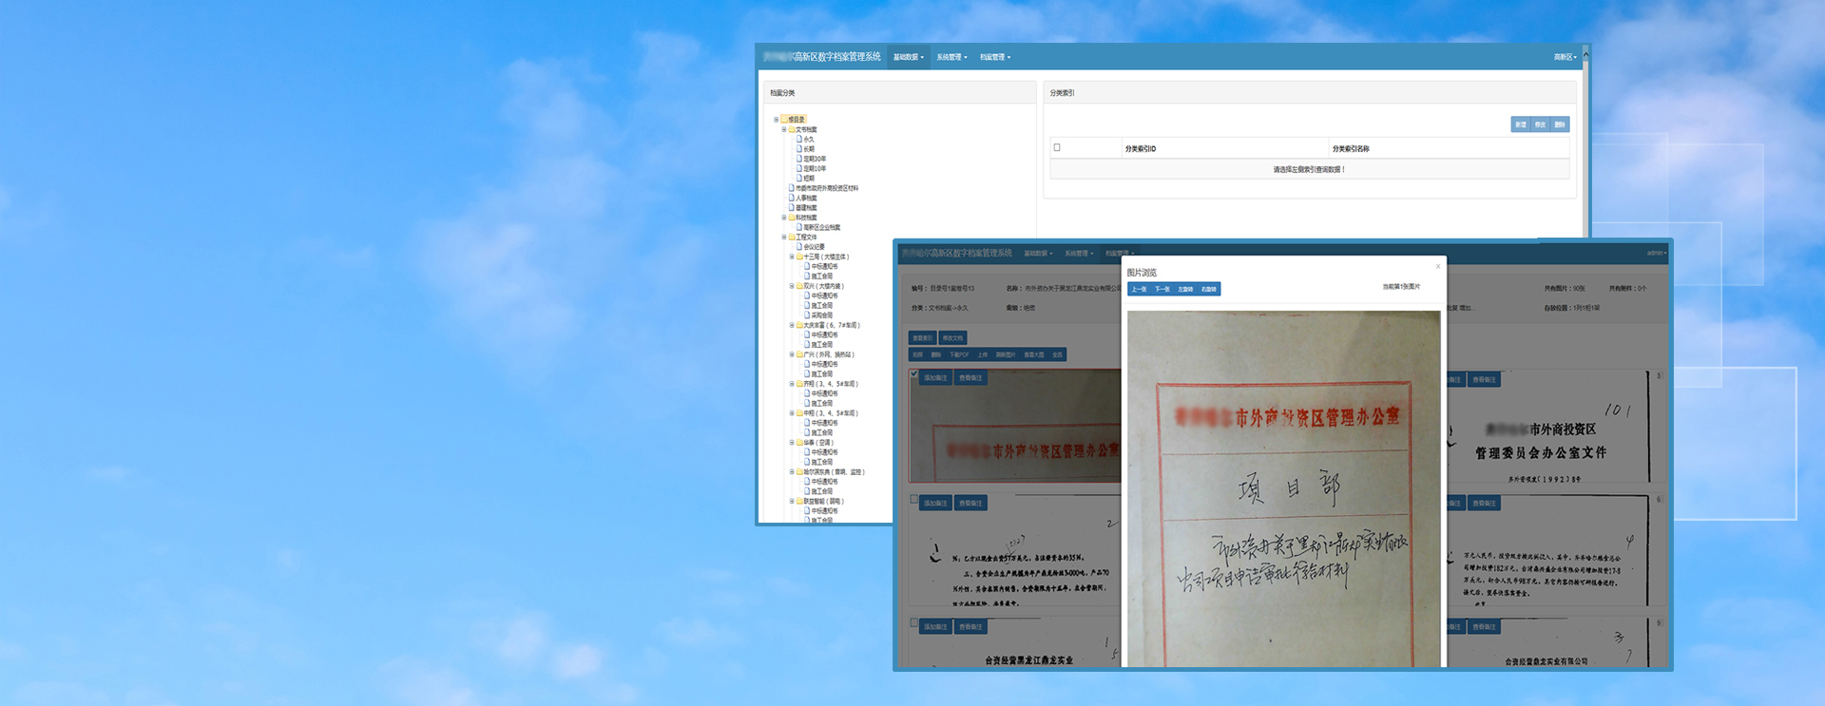Select 大庆丰富(6、7#车间) folder
Viewport: 1825px width, 706px height.
point(828,325)
